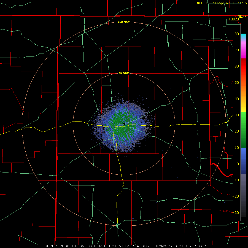
Task: Click the 80 value on dBZ scale
Action: tap(237, 34)
